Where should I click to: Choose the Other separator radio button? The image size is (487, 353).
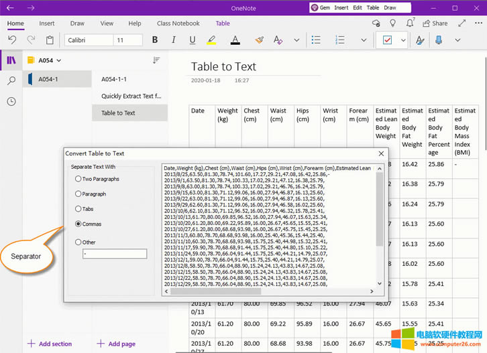click(78, 242)
